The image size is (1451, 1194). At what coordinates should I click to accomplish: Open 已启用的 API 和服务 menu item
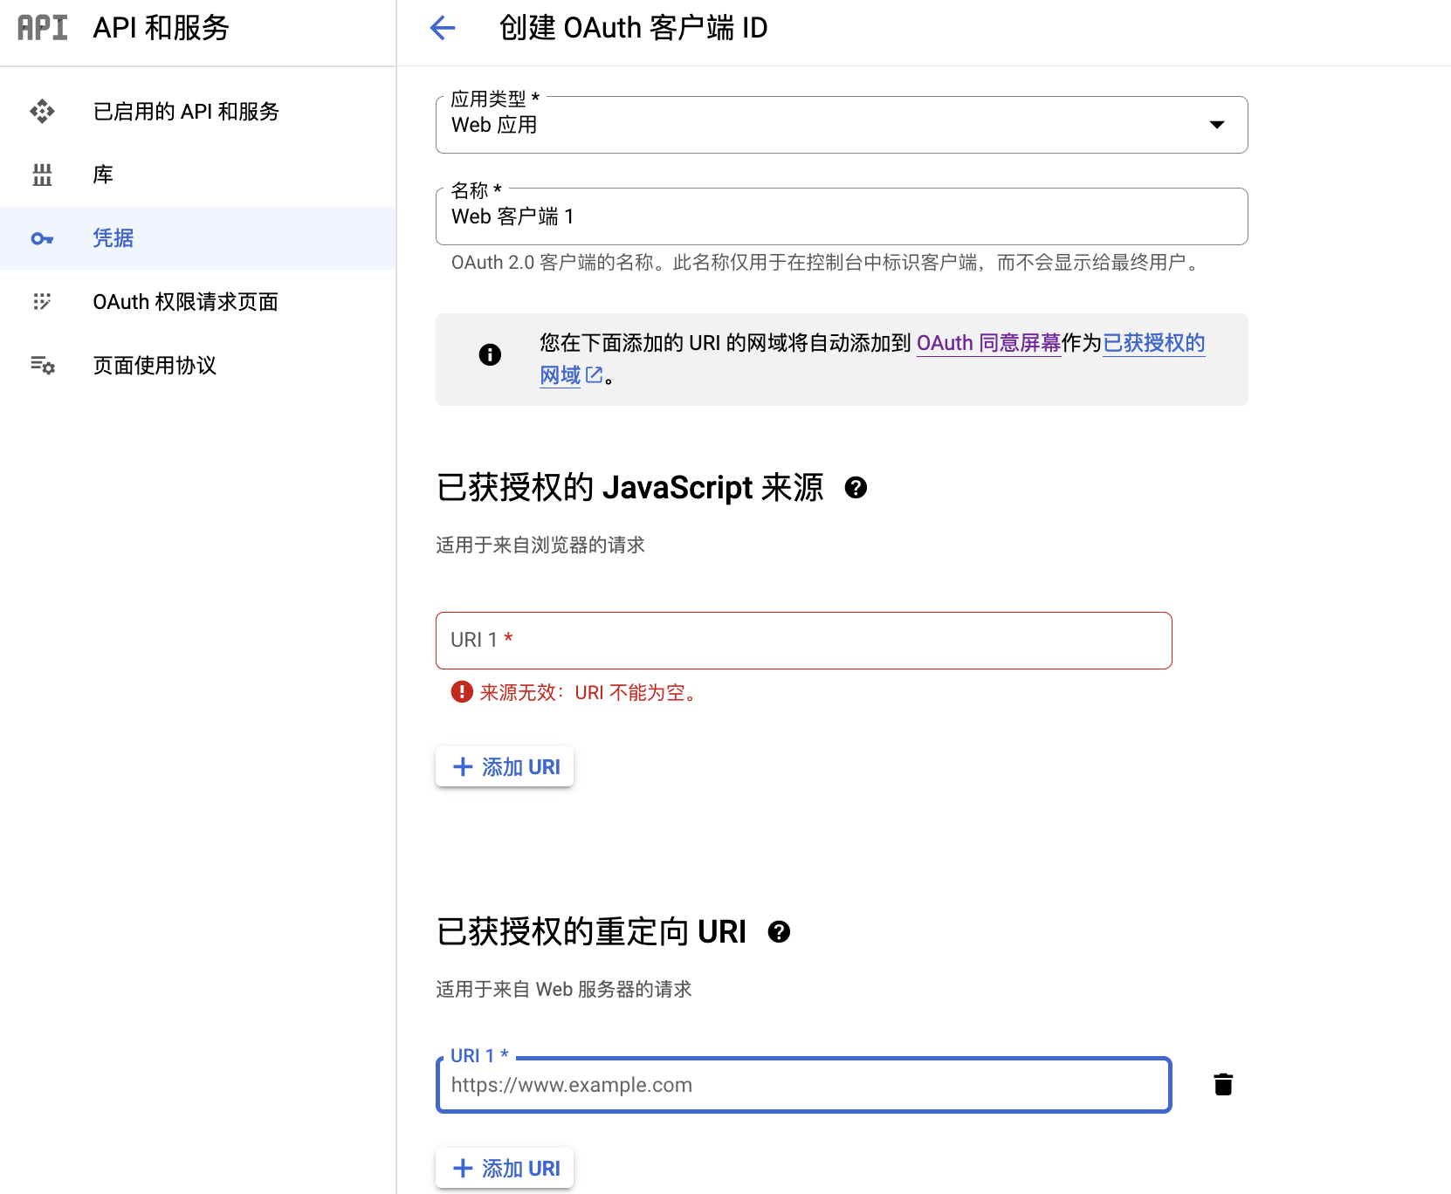pyautogui.click(x=197, y=111)
